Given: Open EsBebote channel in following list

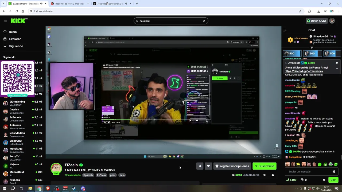Looking at the screenshot, I should pos(23,119).
